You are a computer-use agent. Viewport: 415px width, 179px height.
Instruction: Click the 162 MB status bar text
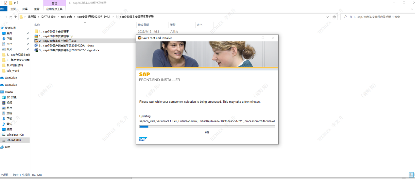(x=37, y=175)
